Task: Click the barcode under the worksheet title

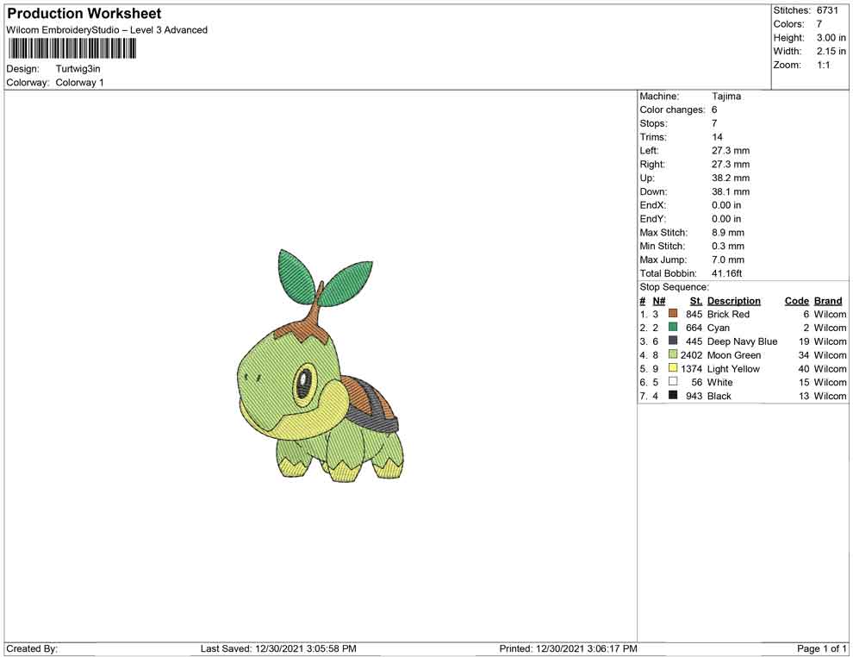Action: pyautogui.click(x=72, y=49)
